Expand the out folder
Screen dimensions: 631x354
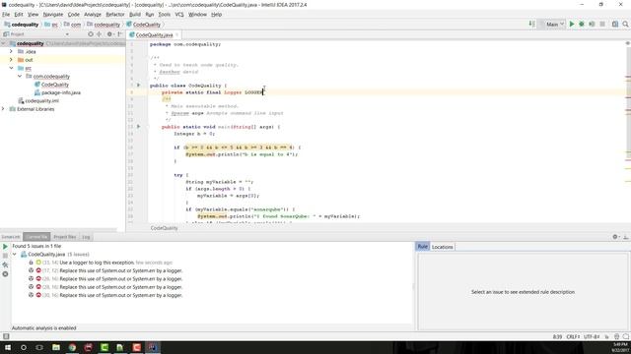(11, 60)
